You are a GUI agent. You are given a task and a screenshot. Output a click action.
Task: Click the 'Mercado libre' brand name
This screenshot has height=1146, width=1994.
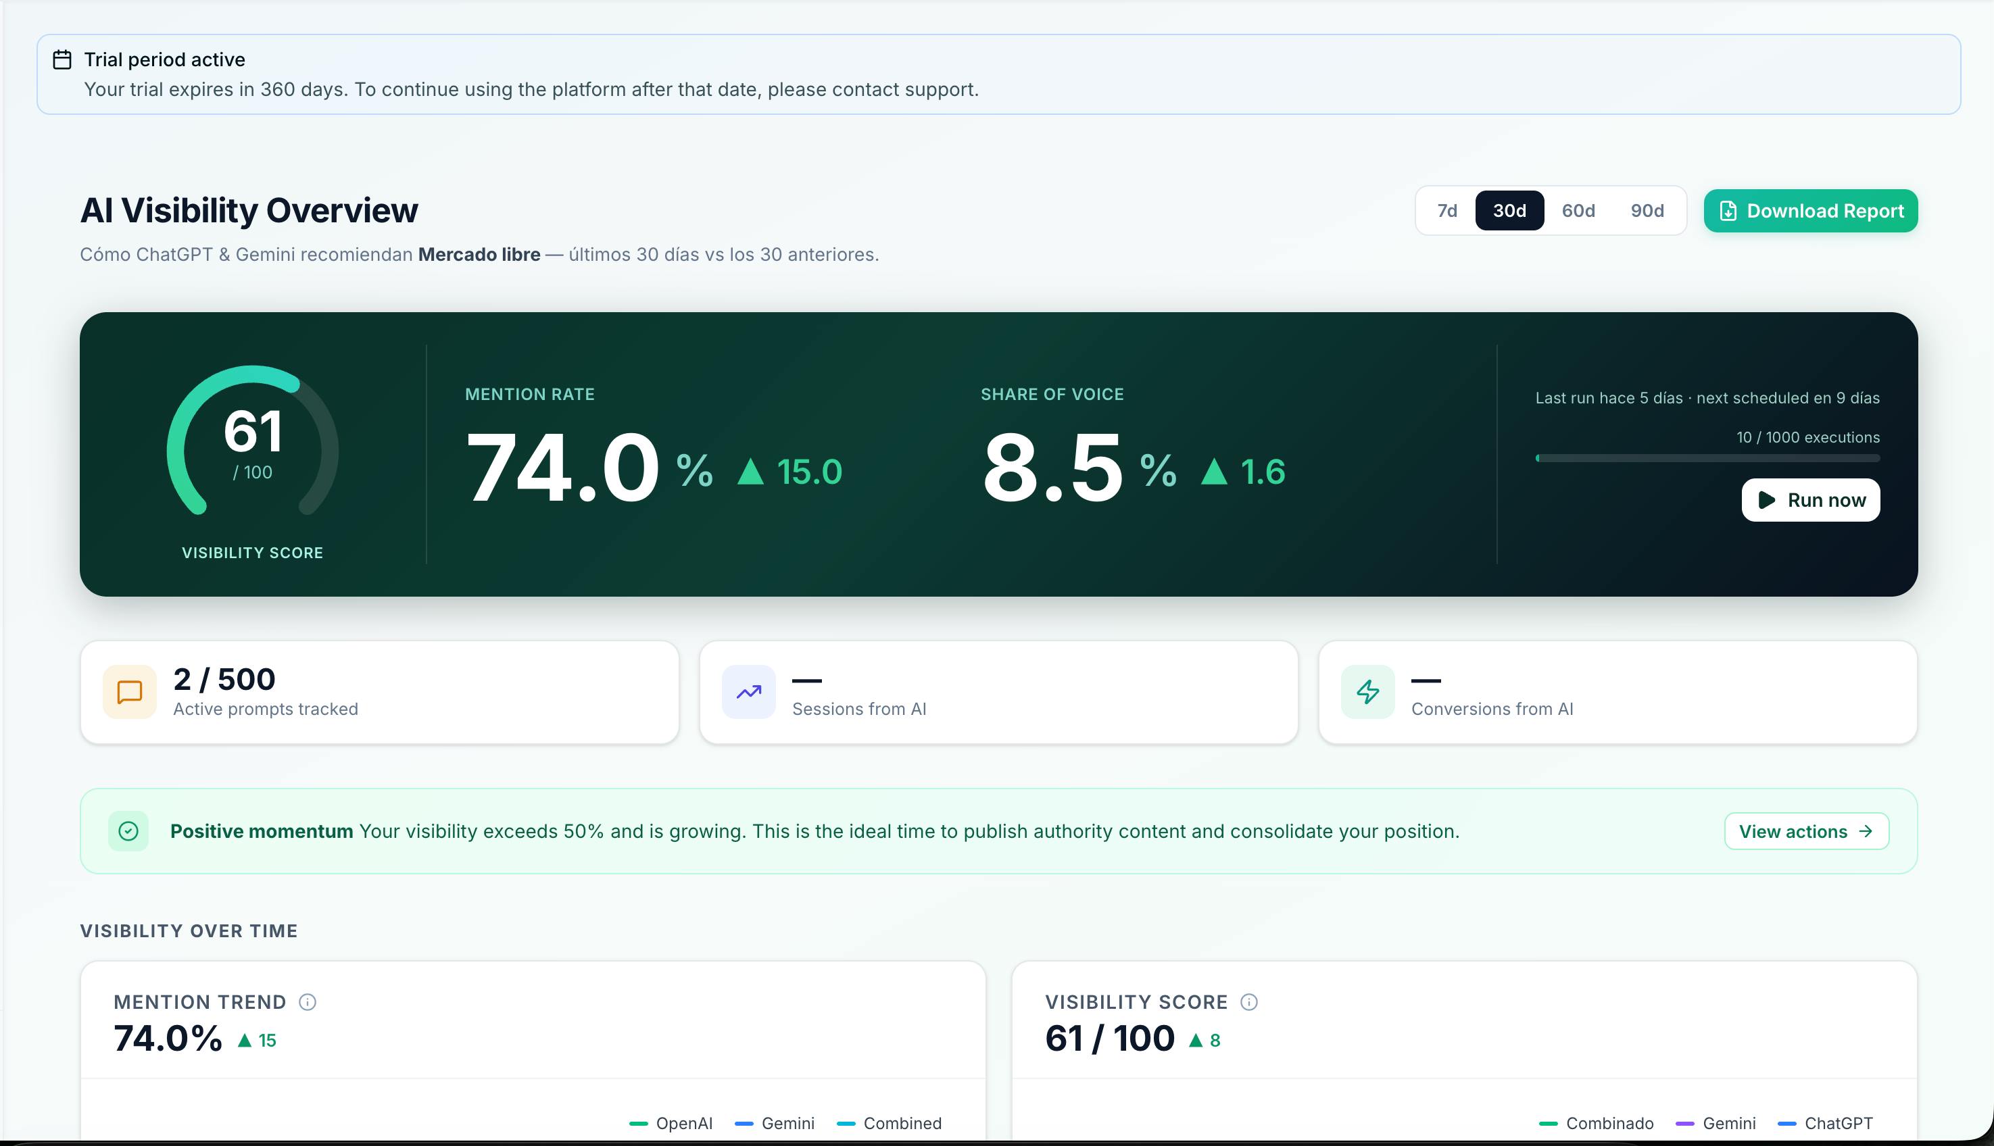point(479,255)
